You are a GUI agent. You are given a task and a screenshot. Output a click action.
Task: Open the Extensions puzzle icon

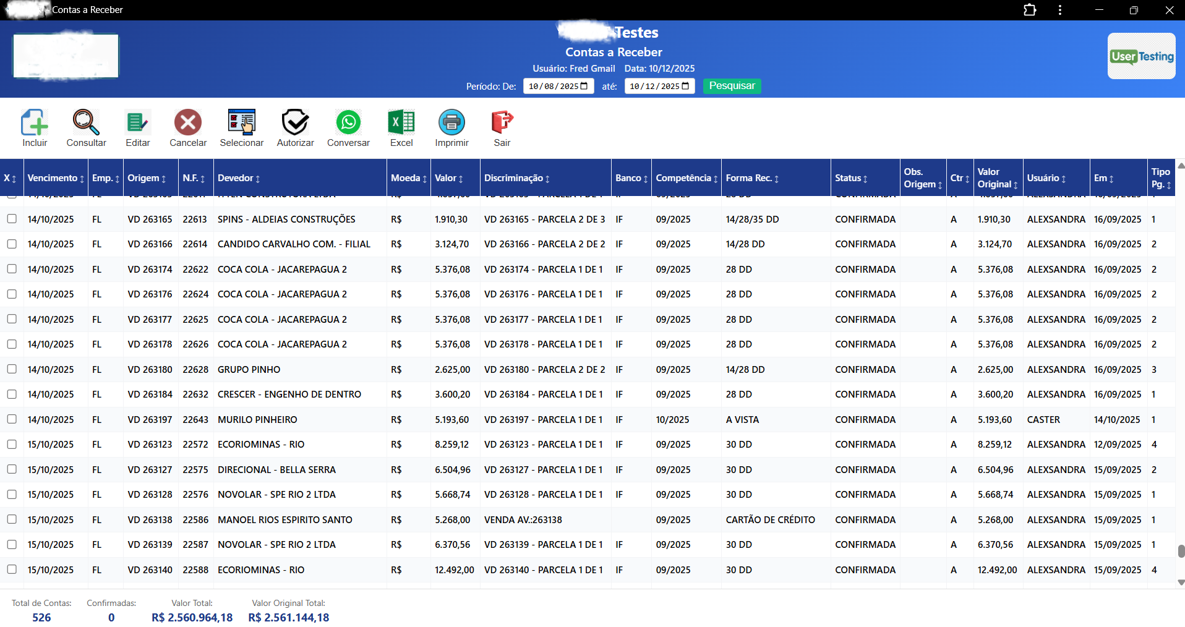pos(1030,10)
